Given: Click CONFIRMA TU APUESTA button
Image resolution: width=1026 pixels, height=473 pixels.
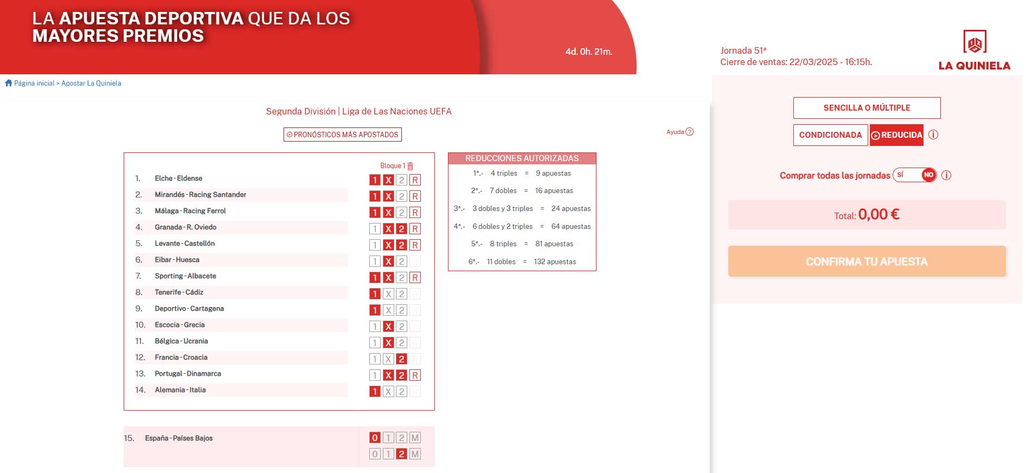Looking at the screenshot, I should click(x=867, y=261).
